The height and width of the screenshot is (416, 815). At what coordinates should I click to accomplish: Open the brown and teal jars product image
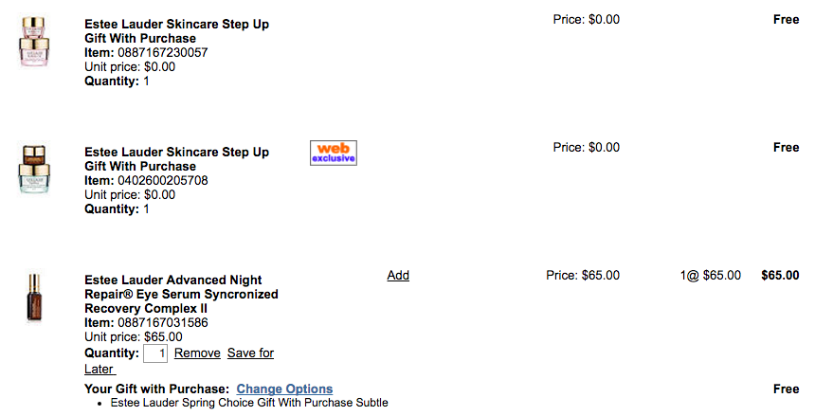pos(34,170)
